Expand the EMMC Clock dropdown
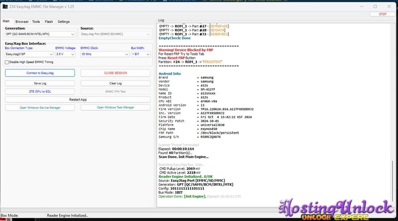The height and width of the screenshot is (221, 398). 103,54
